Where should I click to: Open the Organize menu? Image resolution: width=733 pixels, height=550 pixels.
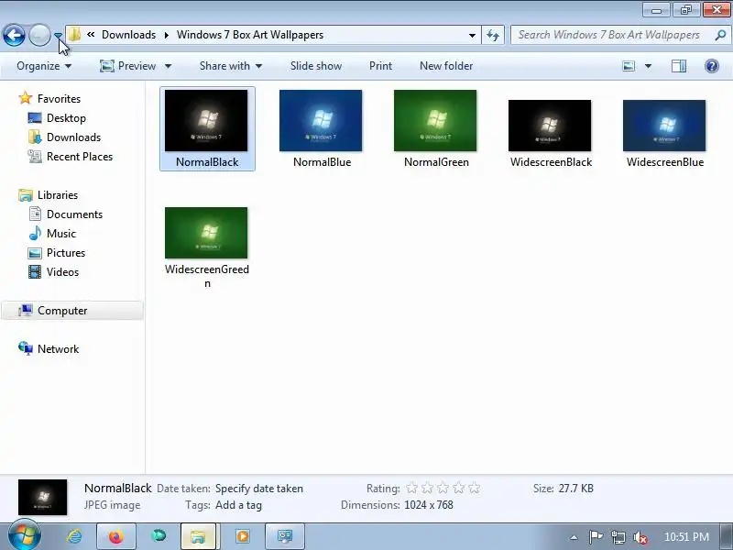coord(44,66)
